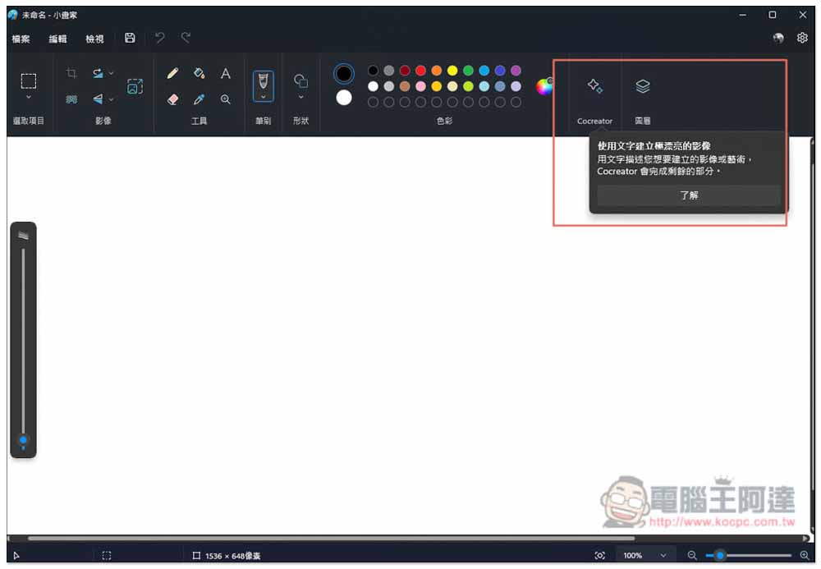Open the 檢視 menu

click(x=94, y=39)
